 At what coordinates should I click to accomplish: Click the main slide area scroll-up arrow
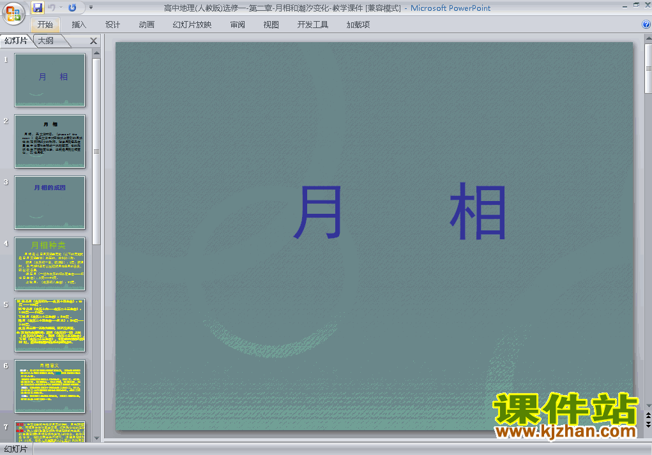pos(648,39)
